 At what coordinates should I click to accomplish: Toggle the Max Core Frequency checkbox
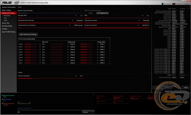pos(2,103)
